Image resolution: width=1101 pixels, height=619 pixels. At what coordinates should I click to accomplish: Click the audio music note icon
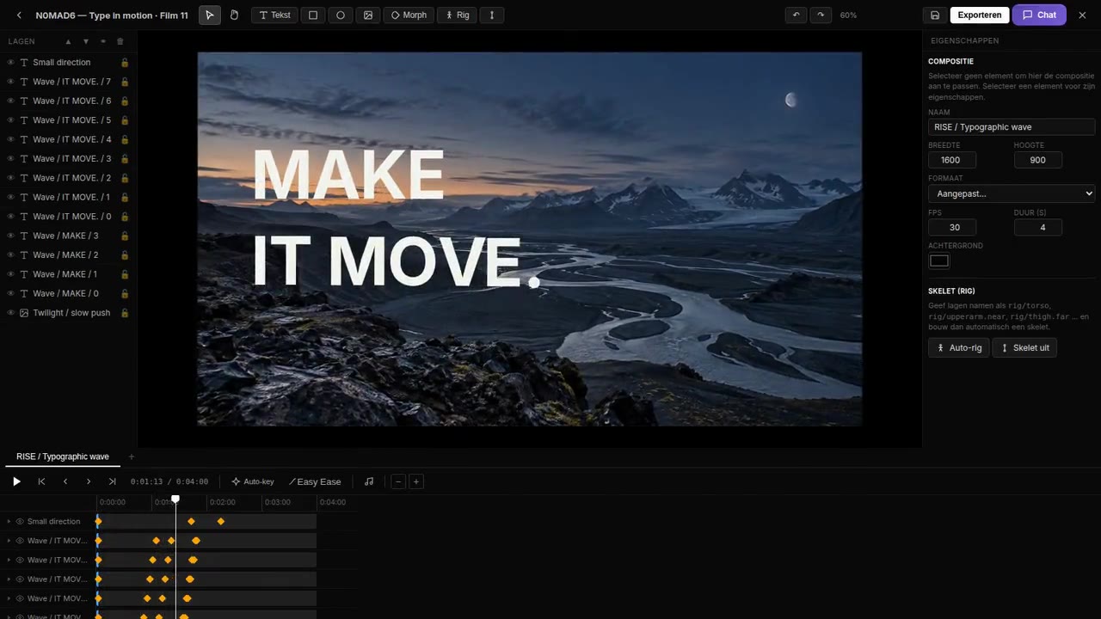click(369, 481)
